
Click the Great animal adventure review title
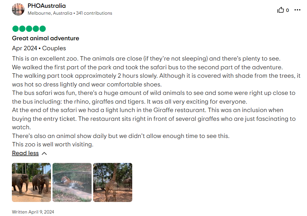[x=45, y=38]
